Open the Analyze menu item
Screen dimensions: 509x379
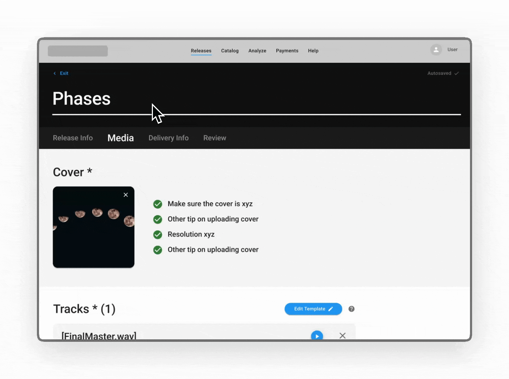[257, 51]
